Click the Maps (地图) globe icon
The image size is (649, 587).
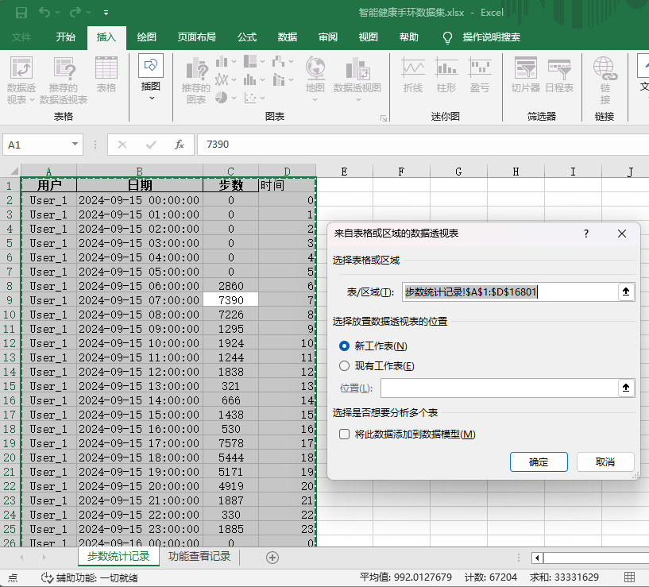[315, 68]
